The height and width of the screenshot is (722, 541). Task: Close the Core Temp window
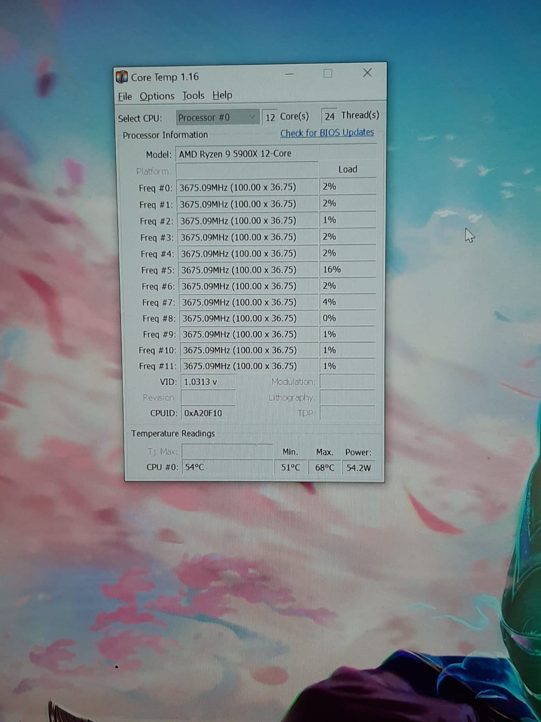pyautogui.click(x=367, y=72)
